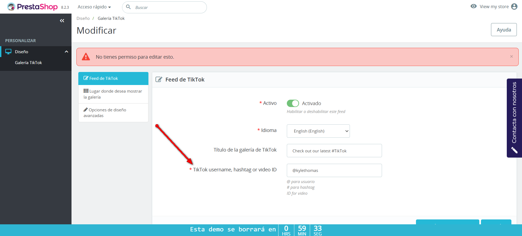The image size is (522, 236).
Task: Toggle the Activo switch off
Action: point(293,103)
